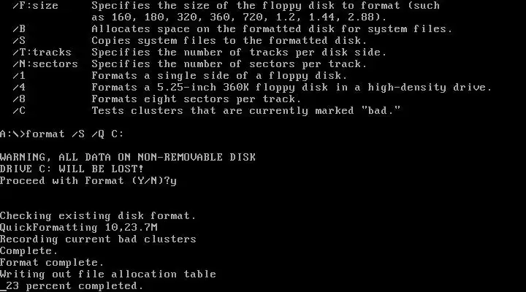Click the QuickFormatting 10,23.7M line
526x292 pixels.
(x=79, y=227)
